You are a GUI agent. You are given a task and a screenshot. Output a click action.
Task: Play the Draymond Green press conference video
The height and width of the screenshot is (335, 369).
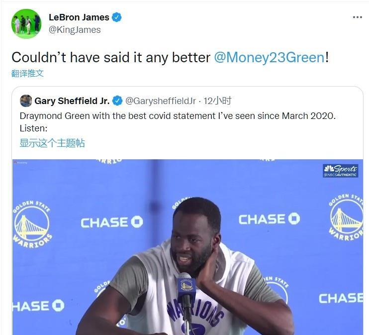coord(187,247)
